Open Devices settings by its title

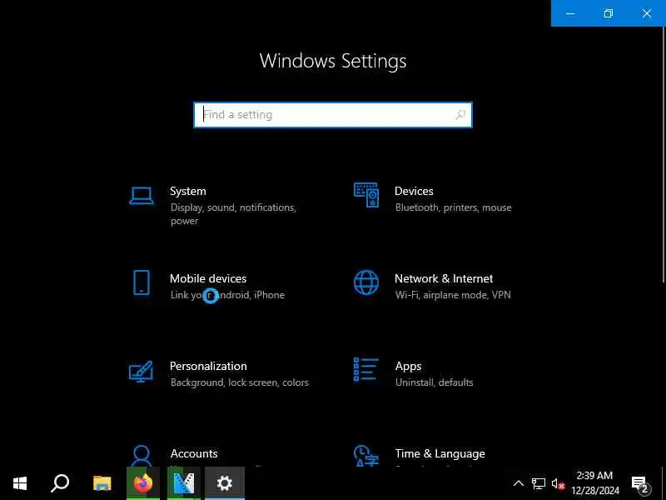point(414,192)
